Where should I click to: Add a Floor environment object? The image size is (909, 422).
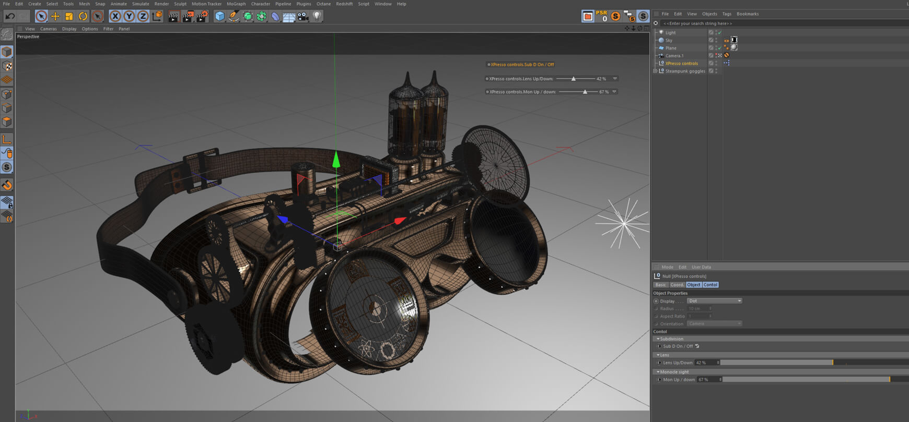[289, 16]
